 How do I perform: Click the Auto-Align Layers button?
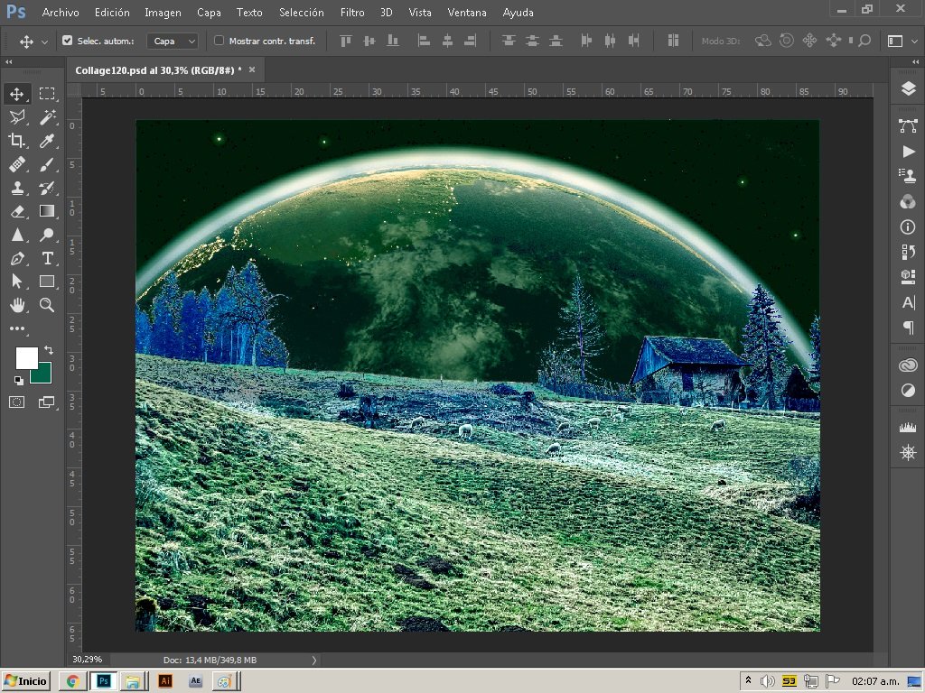coord(672,41)
